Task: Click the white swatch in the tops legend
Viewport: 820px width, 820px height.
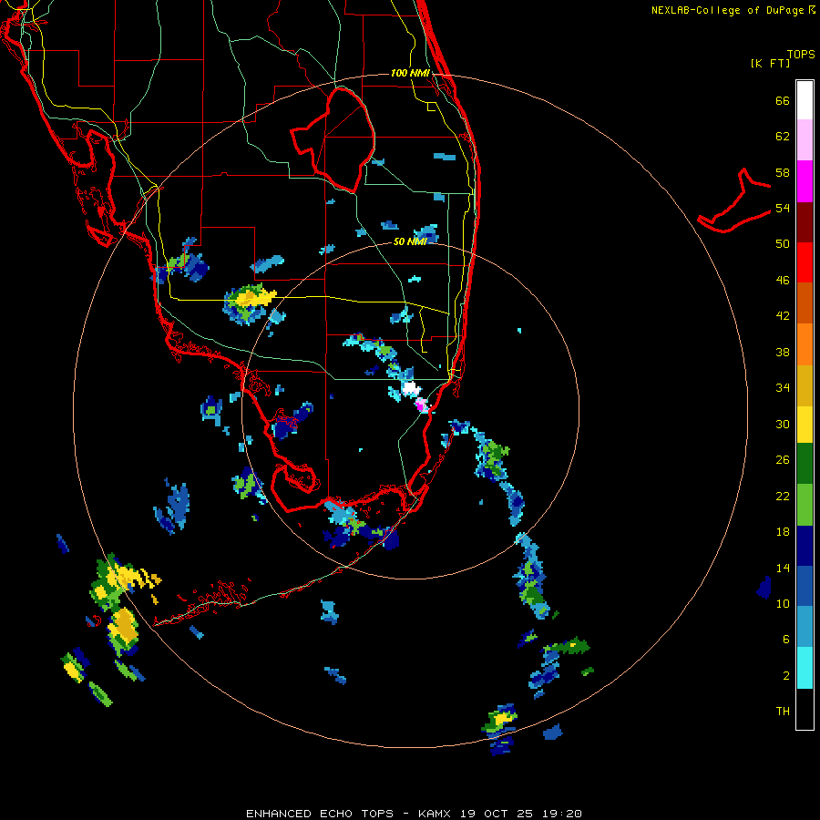Action: [x=805, y=100]
